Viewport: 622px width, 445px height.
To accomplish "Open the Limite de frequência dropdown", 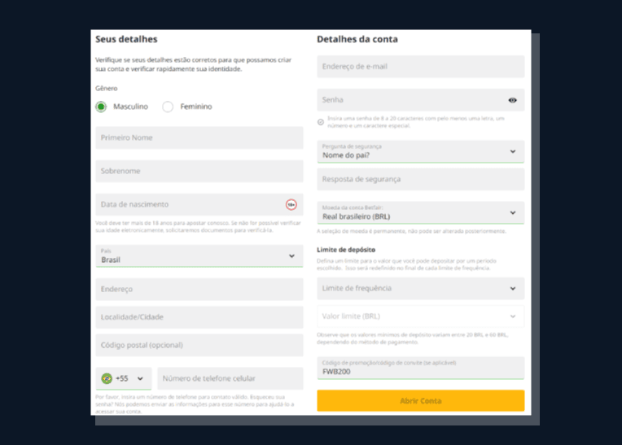I will coord(420,289).
